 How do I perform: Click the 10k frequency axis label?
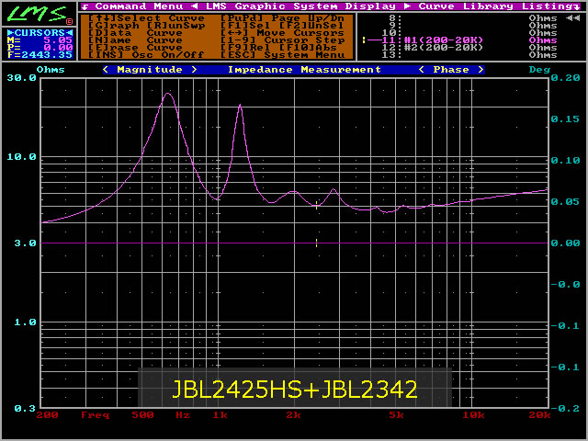click(x=473, y=415)
